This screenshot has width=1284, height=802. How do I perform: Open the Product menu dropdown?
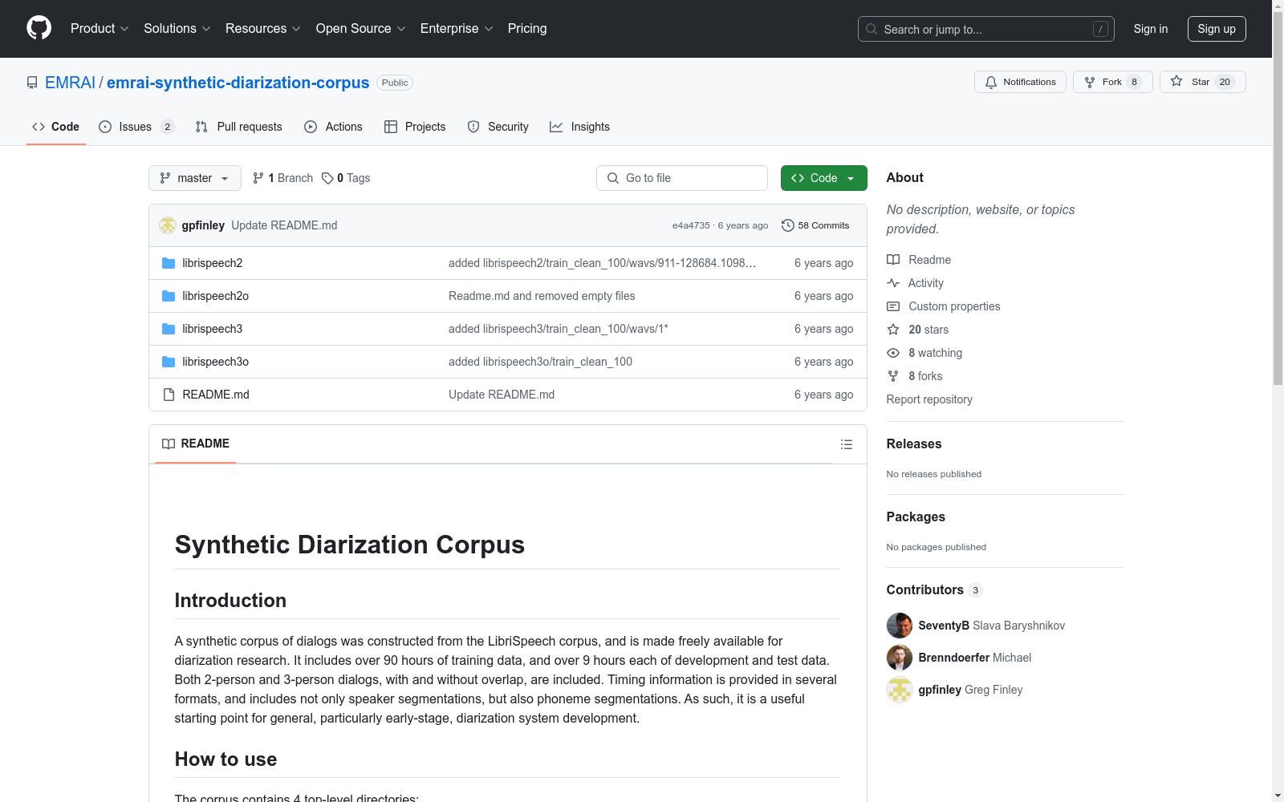pyautogui.click(x=100, y=29)
